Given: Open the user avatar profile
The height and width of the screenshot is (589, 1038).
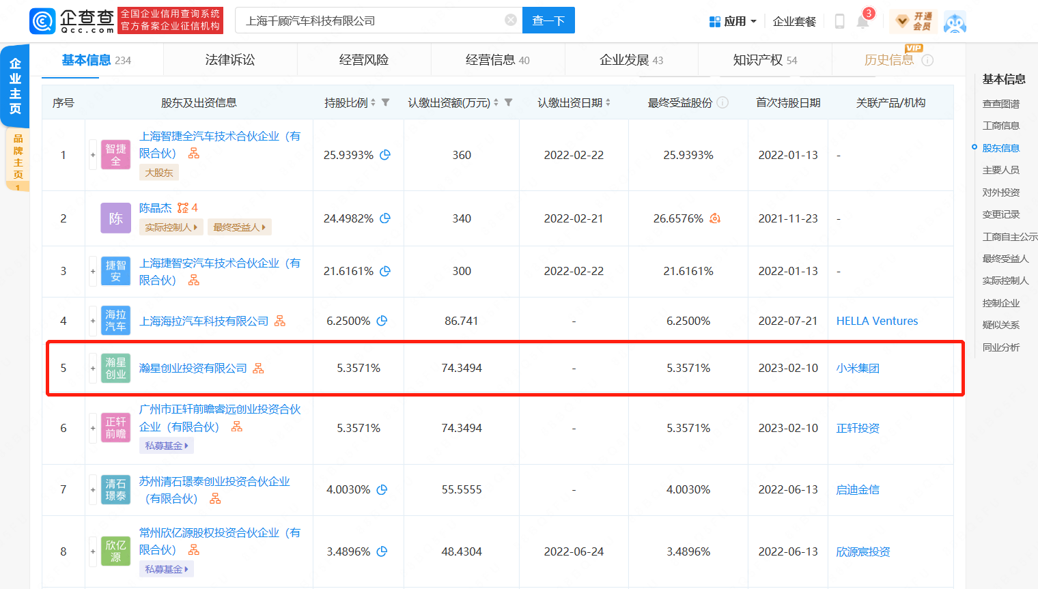Looking at the screenshot, I should point(955,22).
